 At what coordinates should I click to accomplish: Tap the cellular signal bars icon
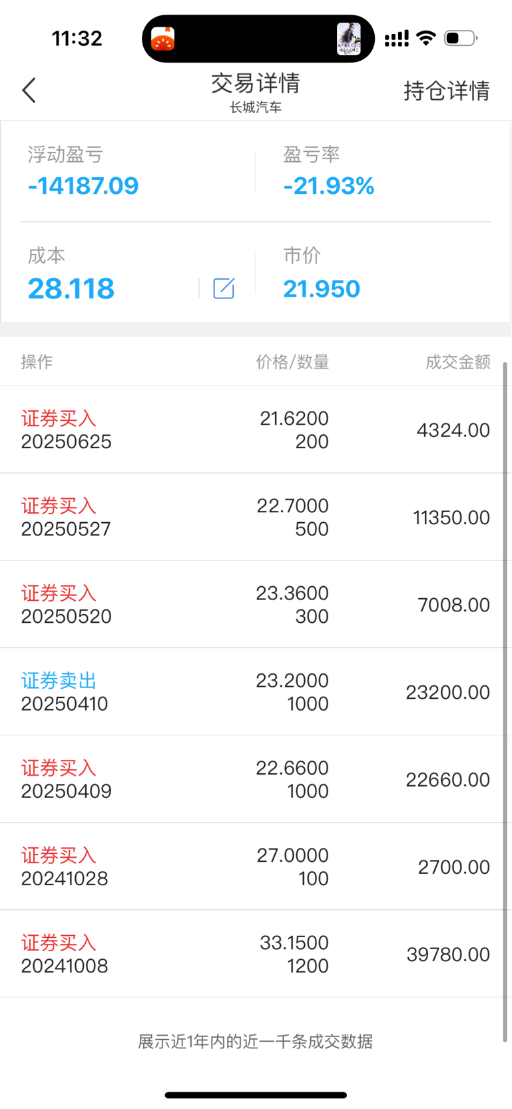tap(397, 39)
